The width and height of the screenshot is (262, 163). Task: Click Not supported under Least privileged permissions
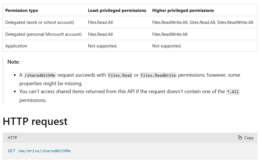pos(103,46)
